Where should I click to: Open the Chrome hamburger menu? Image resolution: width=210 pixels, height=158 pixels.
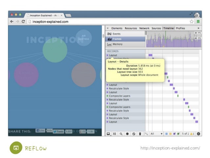point(198,21)
